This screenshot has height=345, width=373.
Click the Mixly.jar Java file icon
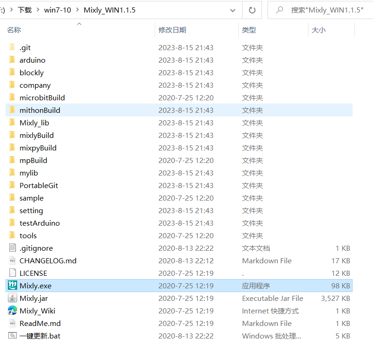[x=13, y=298]
